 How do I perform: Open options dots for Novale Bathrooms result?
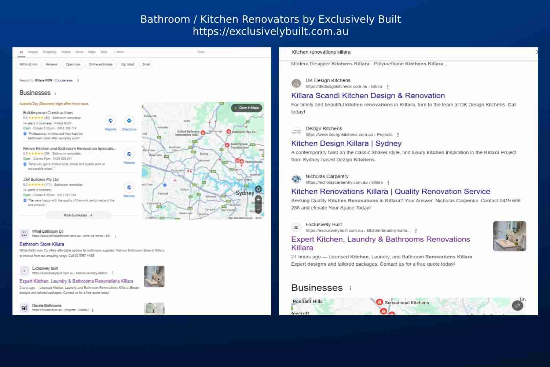point(93,310)
